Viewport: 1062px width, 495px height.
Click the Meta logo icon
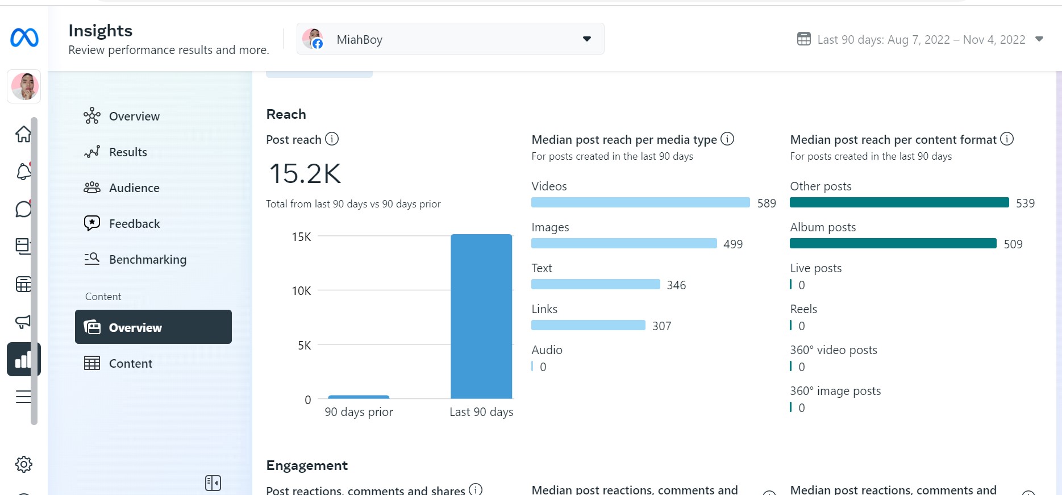click(24, 38)
